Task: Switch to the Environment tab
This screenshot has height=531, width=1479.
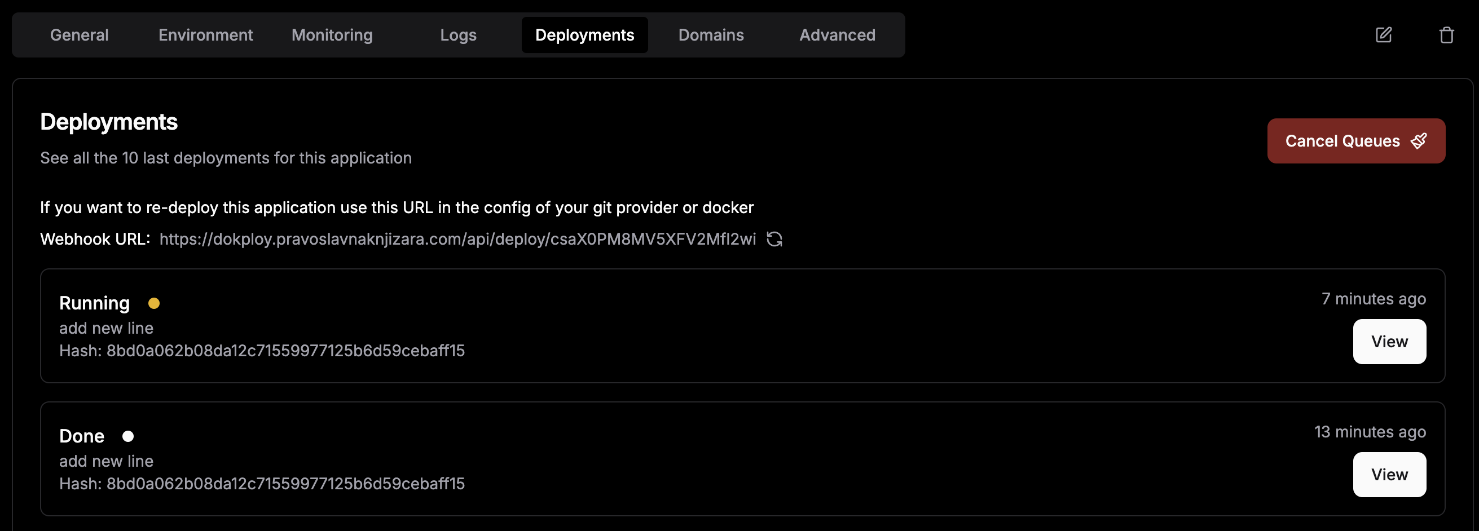Action: 205,35
